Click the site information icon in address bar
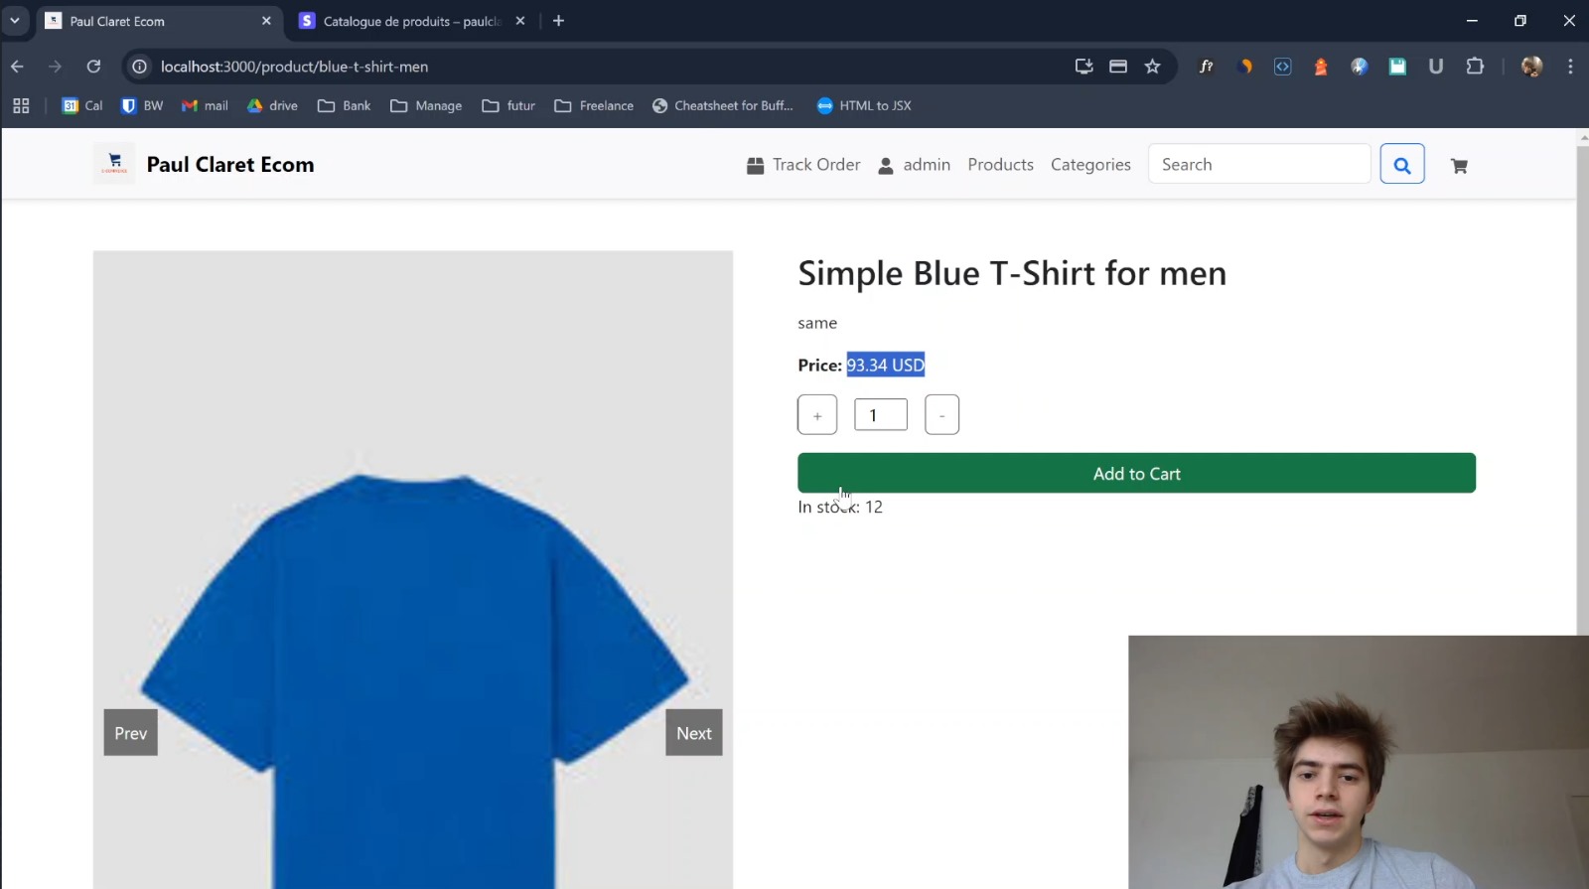1589x889 pixels. 140,67
